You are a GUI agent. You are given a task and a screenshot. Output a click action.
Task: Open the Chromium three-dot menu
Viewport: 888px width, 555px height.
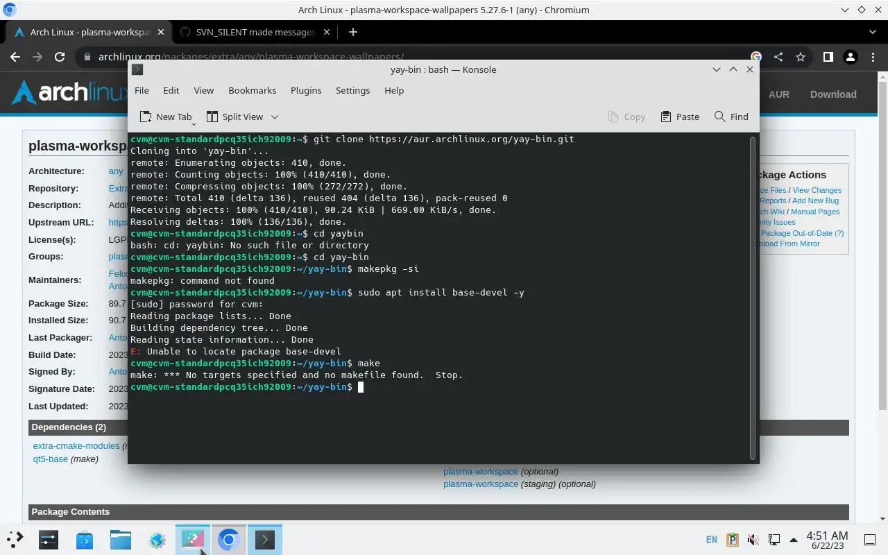[x=872, y=57]
